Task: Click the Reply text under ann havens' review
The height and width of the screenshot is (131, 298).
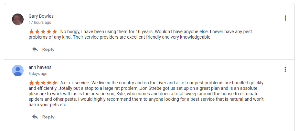Action: [x=48, y=117]
